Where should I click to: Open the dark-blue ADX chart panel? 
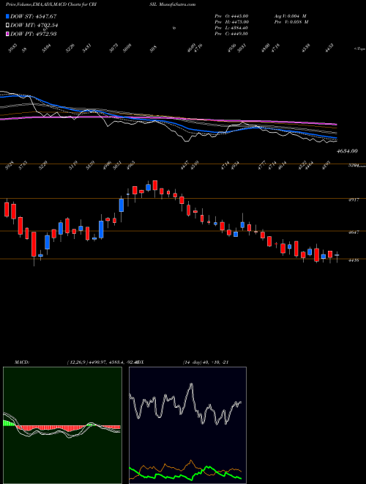tap(187, 425)
